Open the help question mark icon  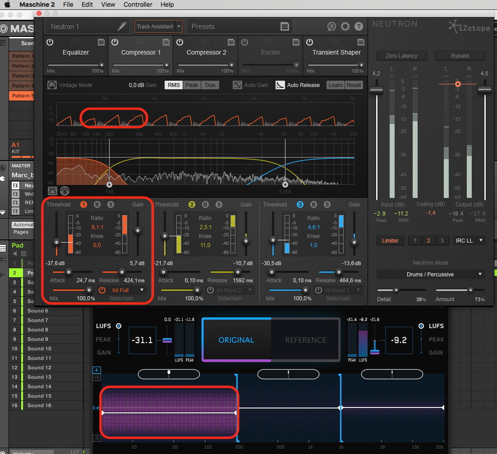359,27
